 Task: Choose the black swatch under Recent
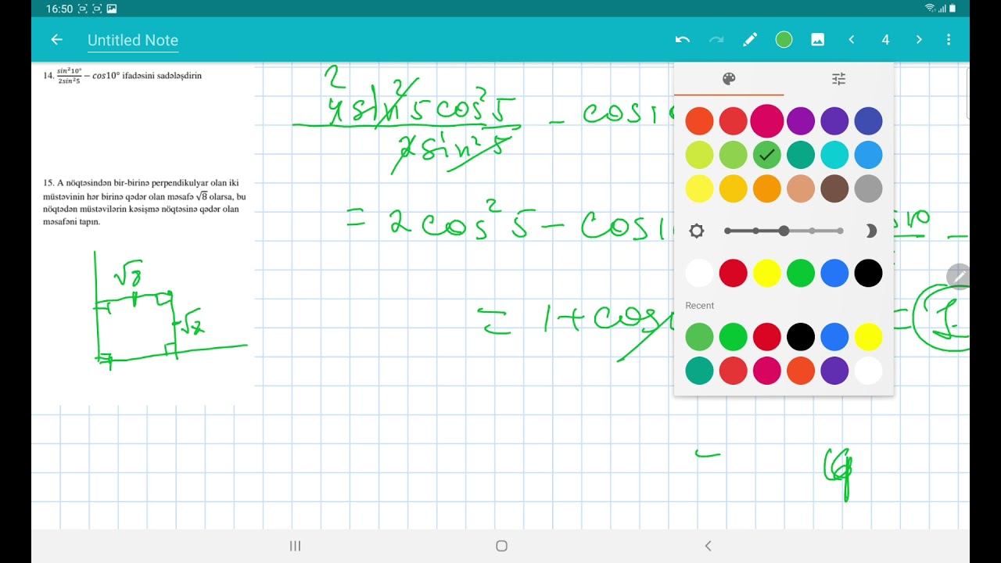(801, 337)
